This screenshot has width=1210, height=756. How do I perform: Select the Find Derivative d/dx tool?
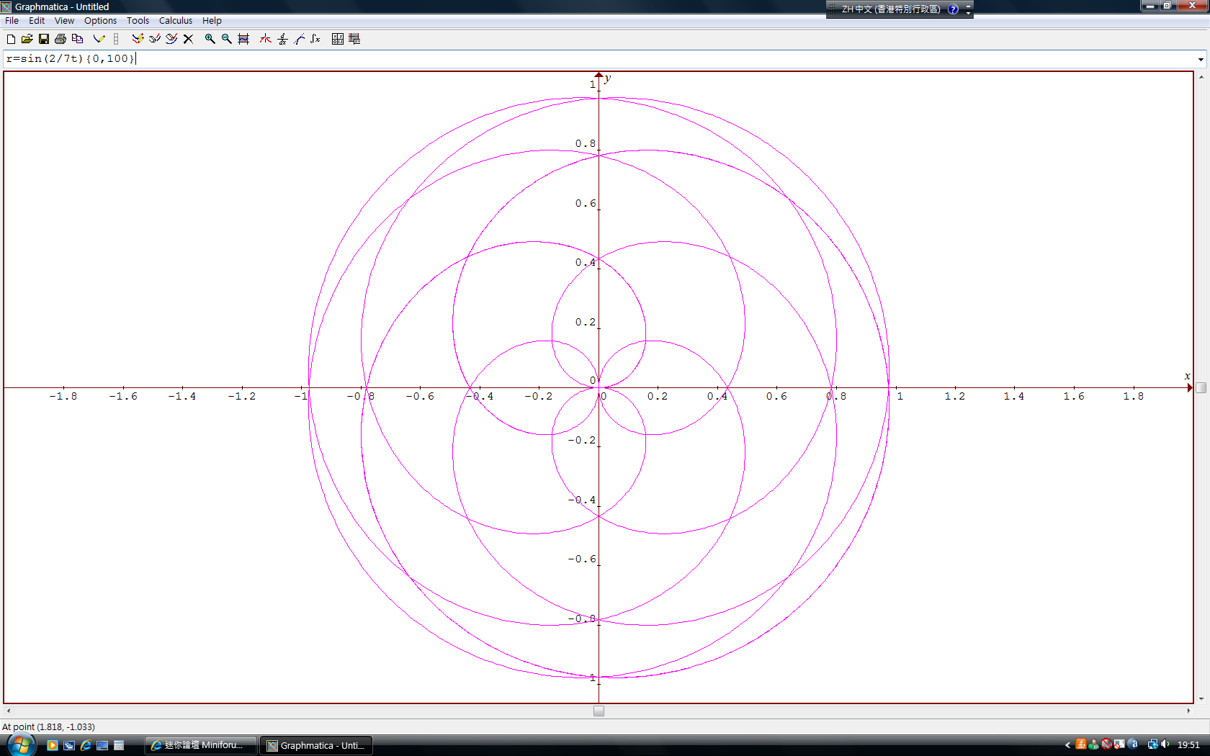[x=282, y=39]
